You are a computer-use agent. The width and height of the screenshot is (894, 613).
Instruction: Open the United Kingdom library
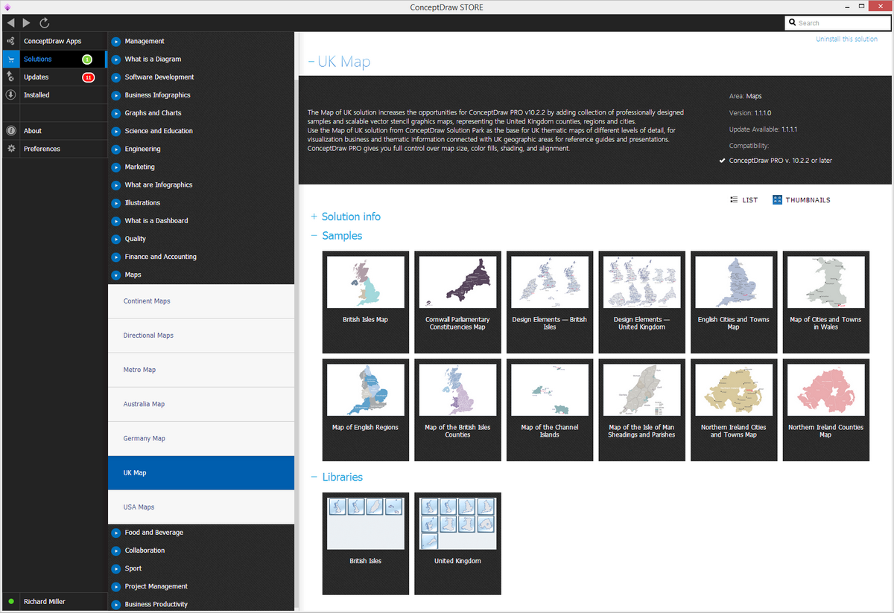[457, 543]
